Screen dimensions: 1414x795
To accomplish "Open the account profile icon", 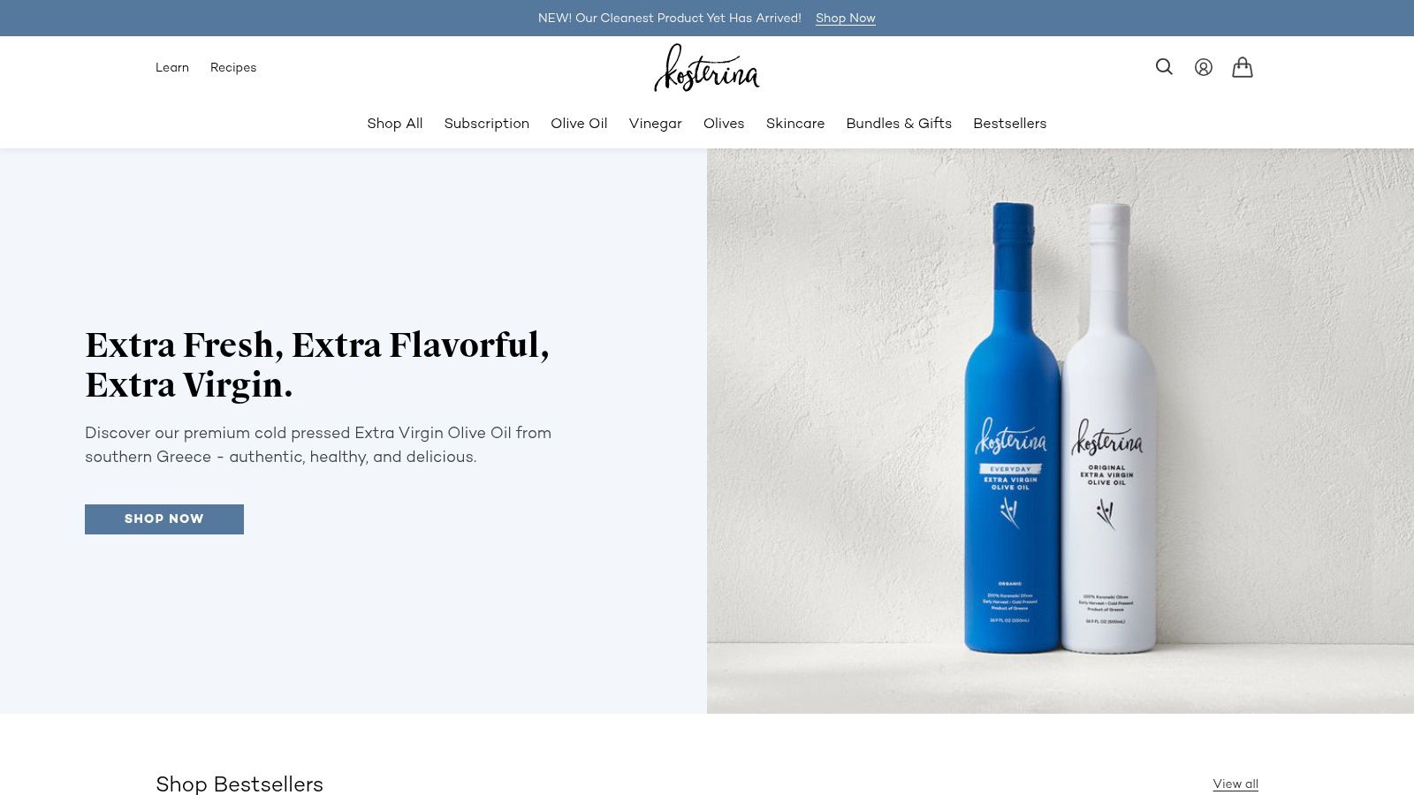I will 1204,67.
